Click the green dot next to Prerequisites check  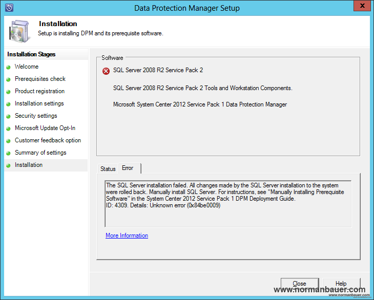9,79
